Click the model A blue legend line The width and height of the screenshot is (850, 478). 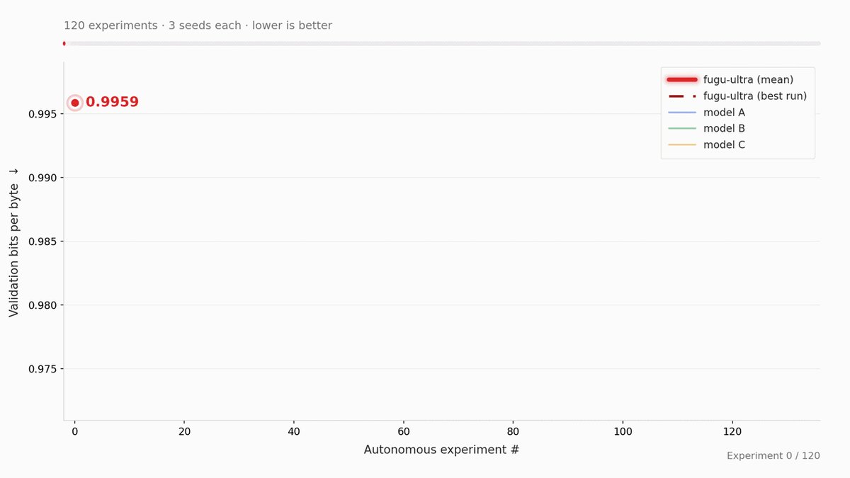tap(682, 112)
